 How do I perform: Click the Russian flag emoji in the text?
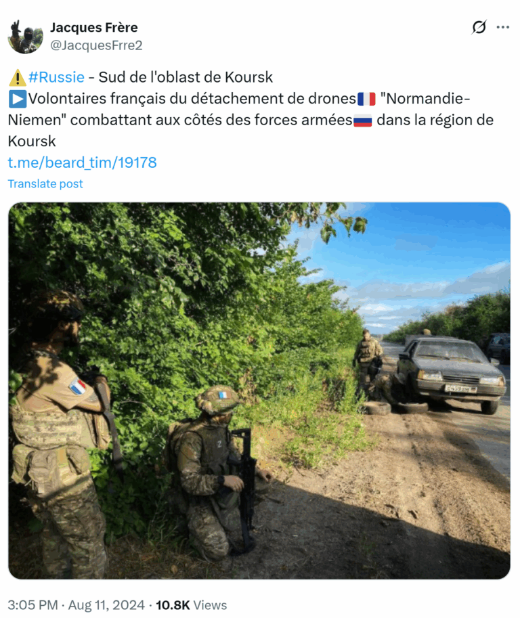click(363, 120)
